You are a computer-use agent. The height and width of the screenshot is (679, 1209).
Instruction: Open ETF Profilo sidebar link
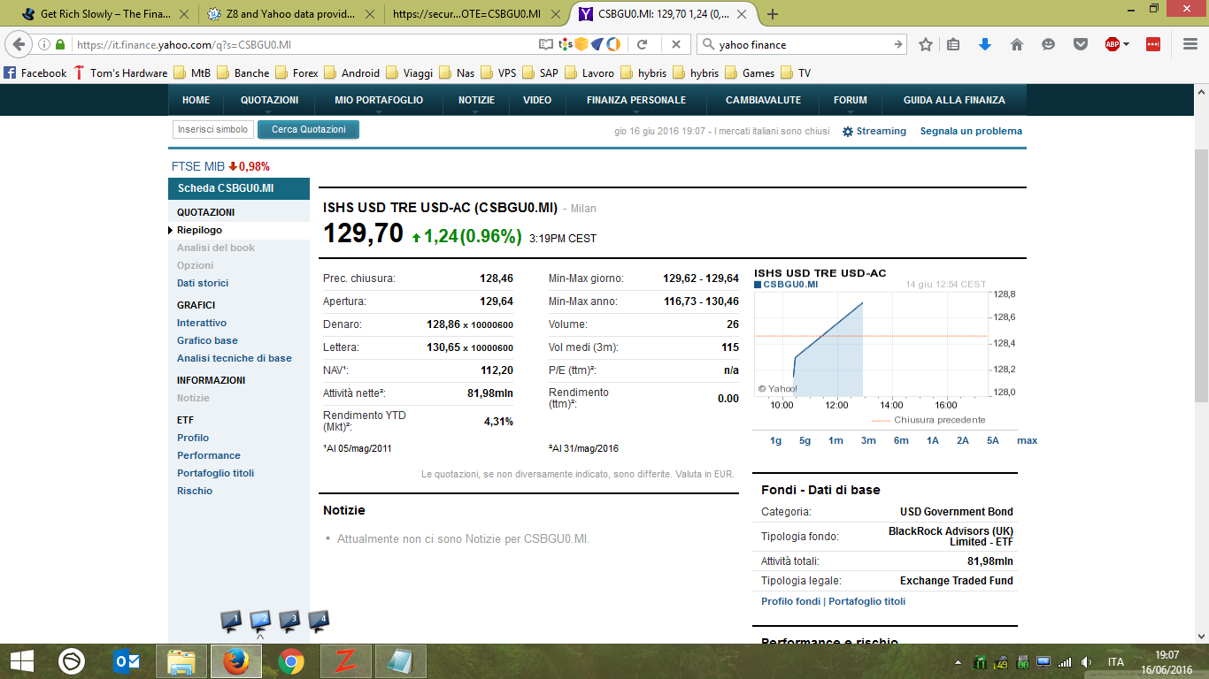[193, 438]
